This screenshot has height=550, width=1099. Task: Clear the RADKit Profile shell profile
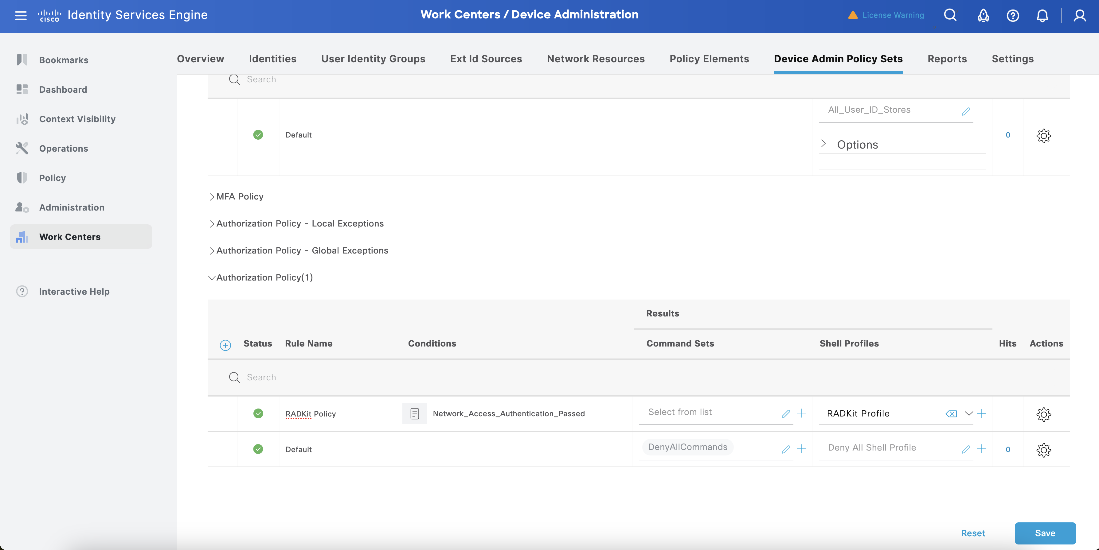coord(951,413)
